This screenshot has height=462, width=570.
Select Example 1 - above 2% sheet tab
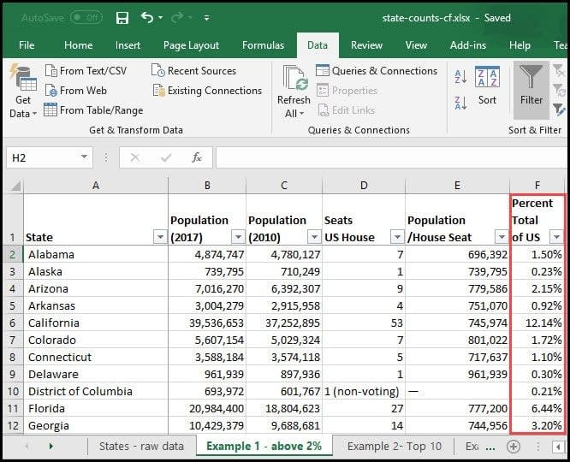click(264, 446)
